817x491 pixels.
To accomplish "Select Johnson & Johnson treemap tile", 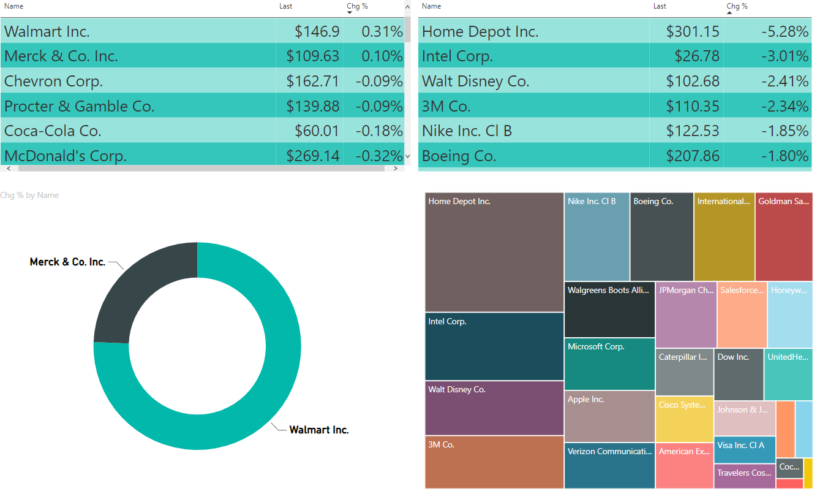I will point(745,418).
